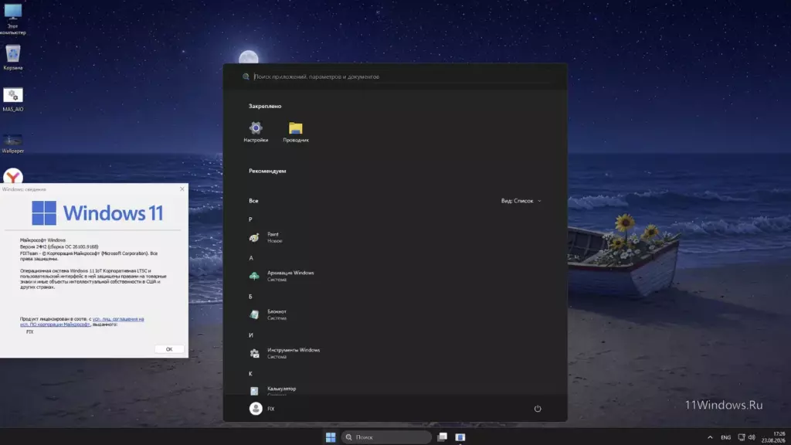The width and height of the screenshot is (791, 445).
Task: Click the Закреплено section heading
Action: pyautogui.click(x=265, y=106)
